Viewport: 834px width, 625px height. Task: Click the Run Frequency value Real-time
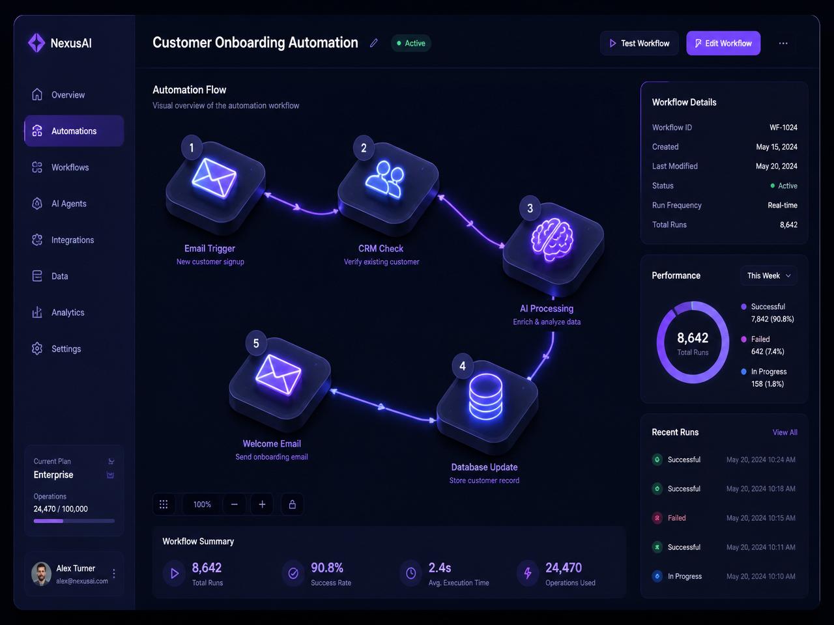pyautogui.click(x=783, y=205)
